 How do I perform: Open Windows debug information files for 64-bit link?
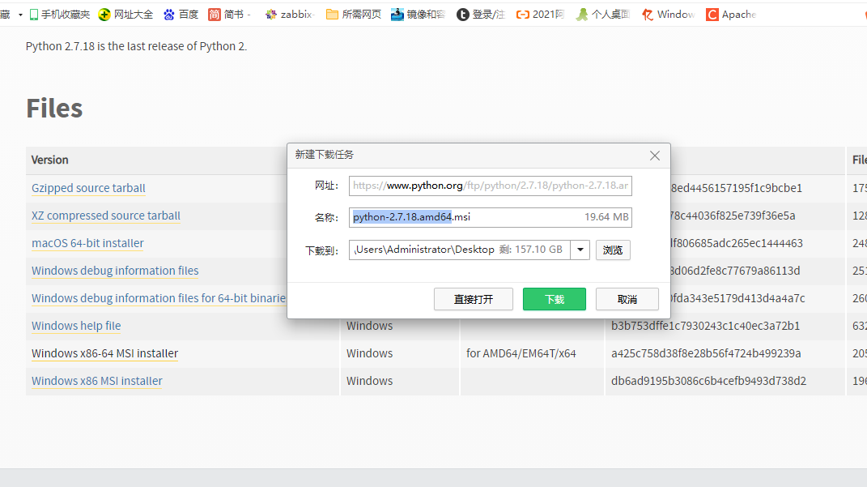(159, 298)
